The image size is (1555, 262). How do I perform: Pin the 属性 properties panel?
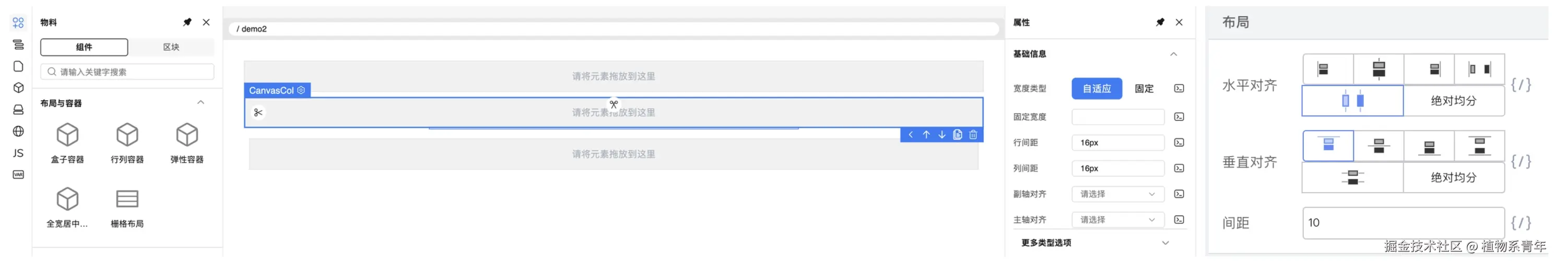(x=1160, y=22)
